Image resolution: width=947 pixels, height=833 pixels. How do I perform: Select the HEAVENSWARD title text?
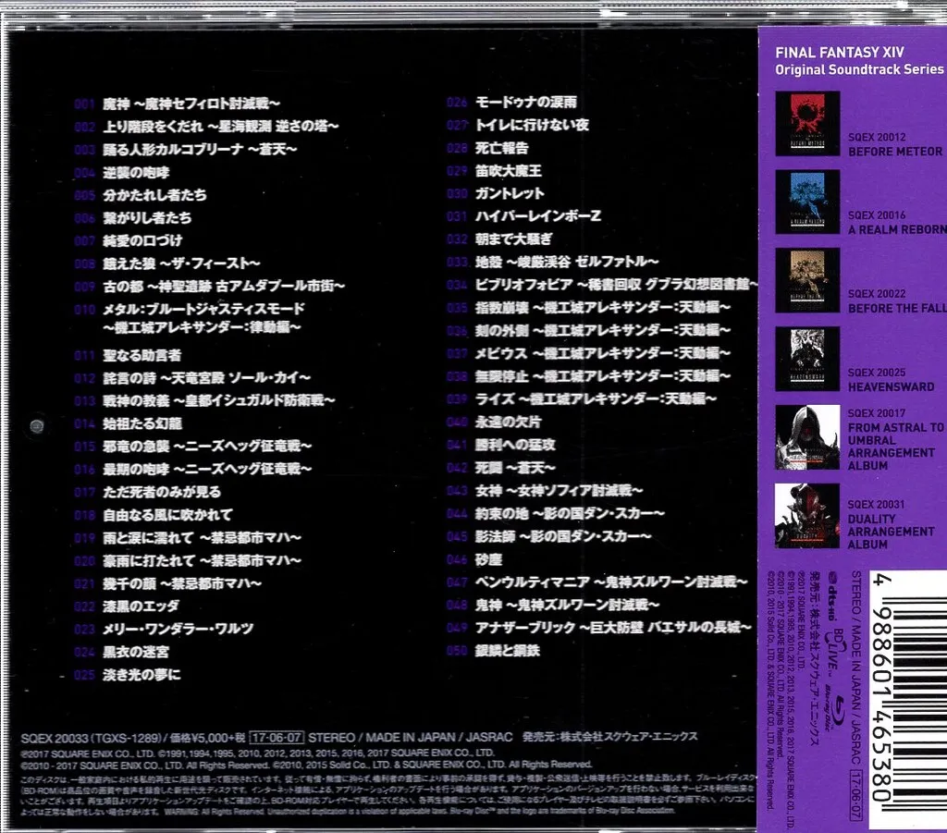[x=891, y=386]
